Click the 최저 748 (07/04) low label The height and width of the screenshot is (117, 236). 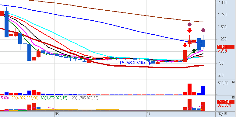pyautogui.click(x=131, y=63)
